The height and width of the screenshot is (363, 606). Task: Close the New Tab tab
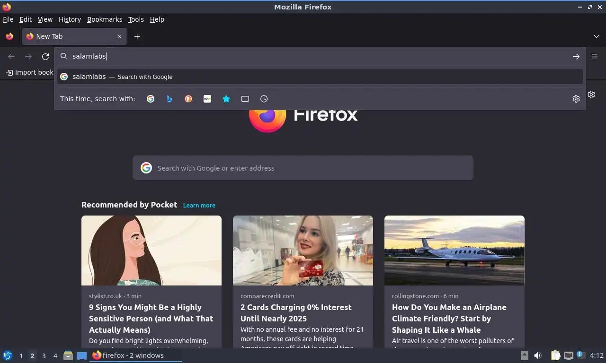[119, 36]
